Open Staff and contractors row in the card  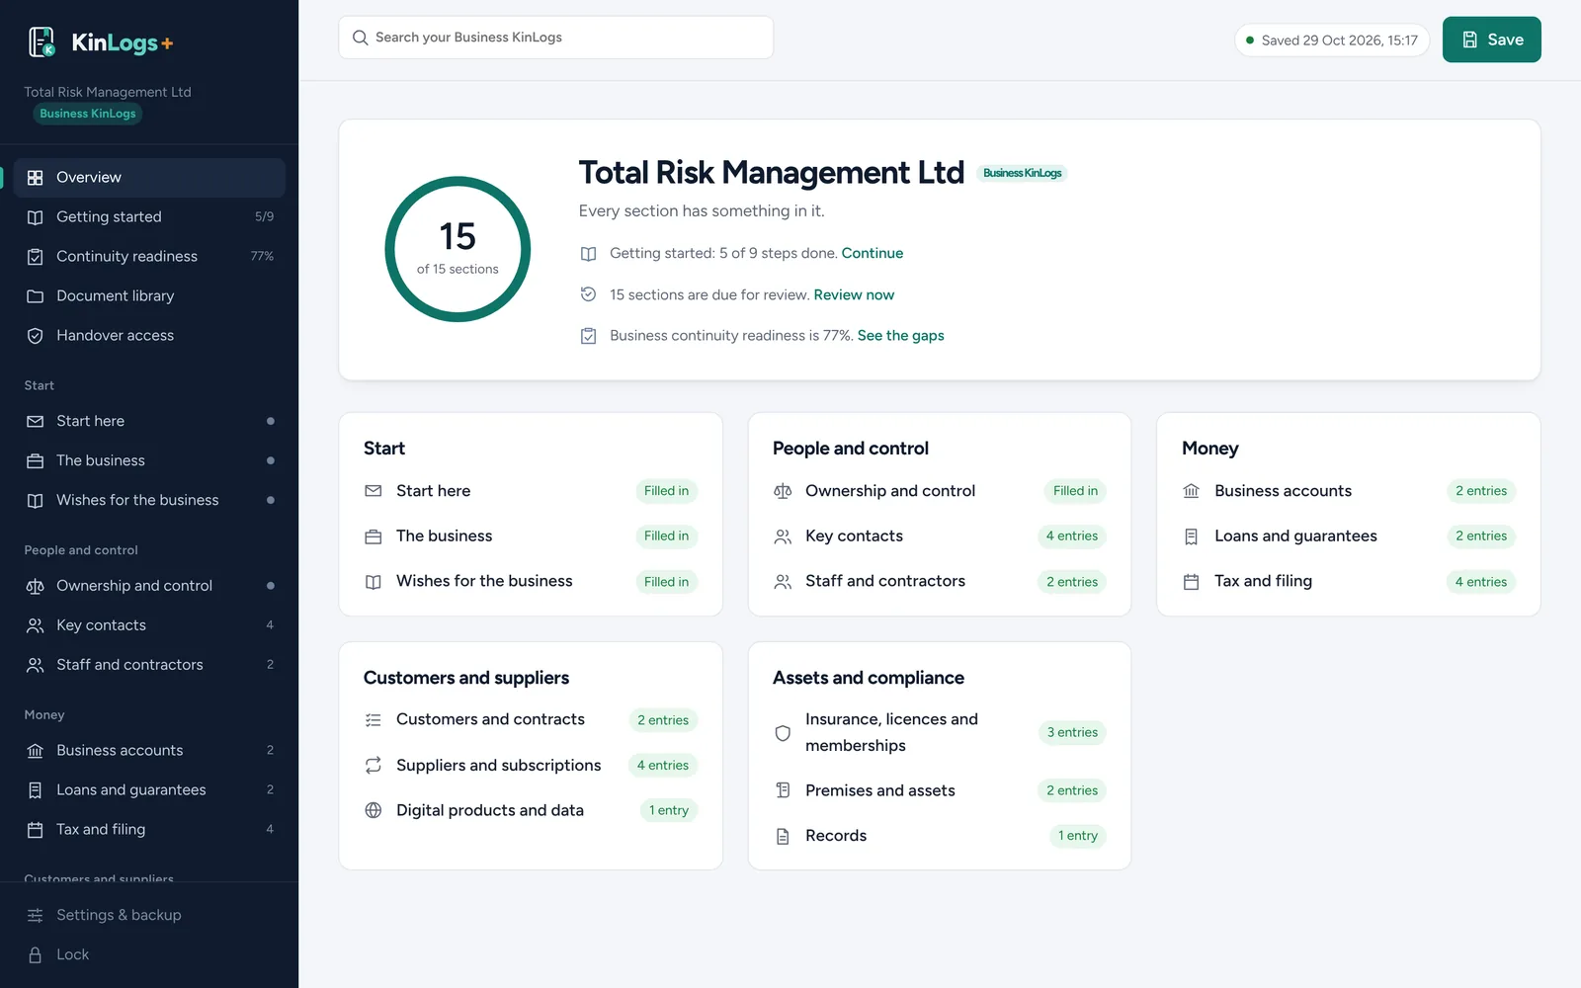[940, 582]
